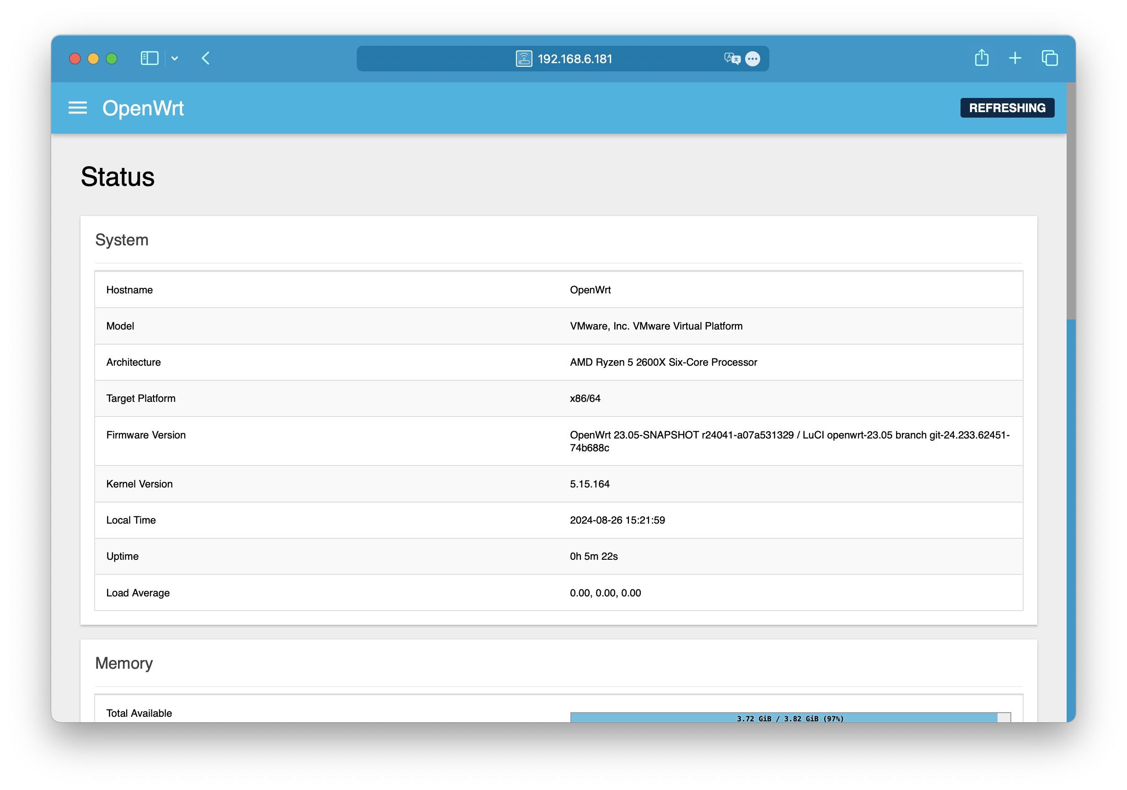Click the System section heading
Screen dimensions: 1127x790
(122, 240)
